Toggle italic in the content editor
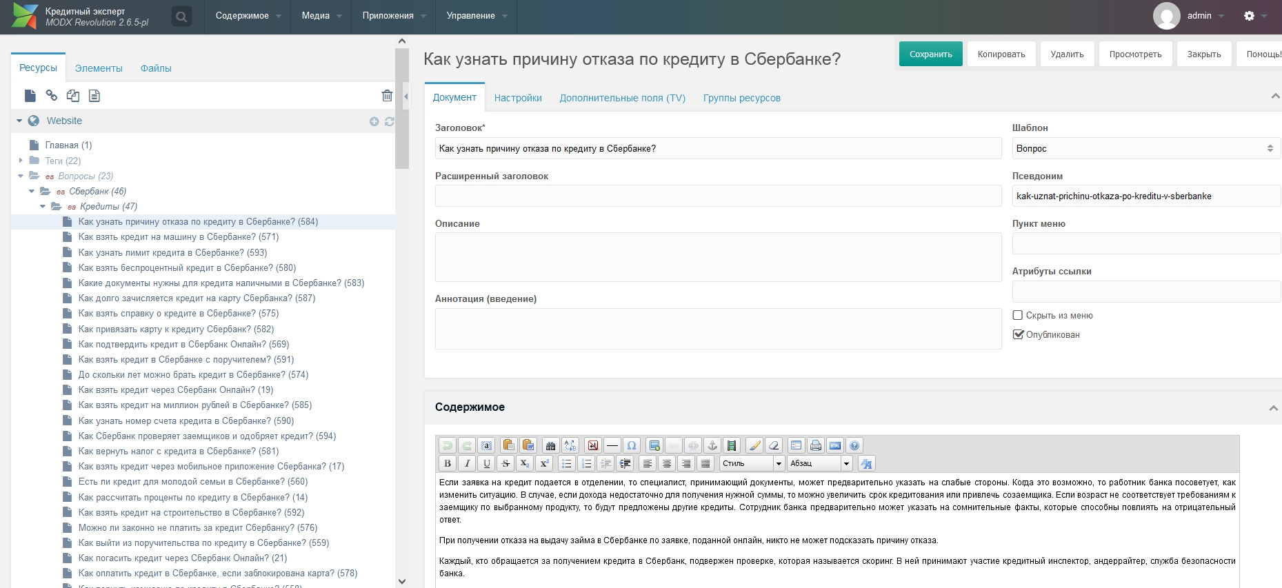 click(467, 463)
